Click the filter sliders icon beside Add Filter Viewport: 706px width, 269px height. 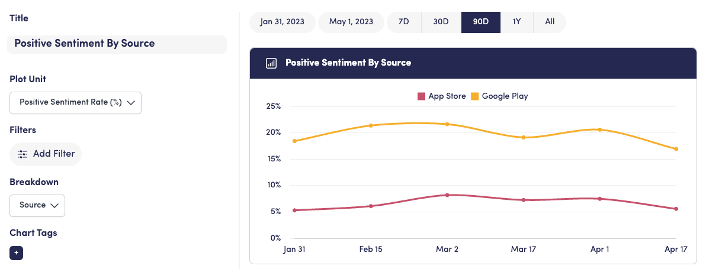[x=23, y=154]
